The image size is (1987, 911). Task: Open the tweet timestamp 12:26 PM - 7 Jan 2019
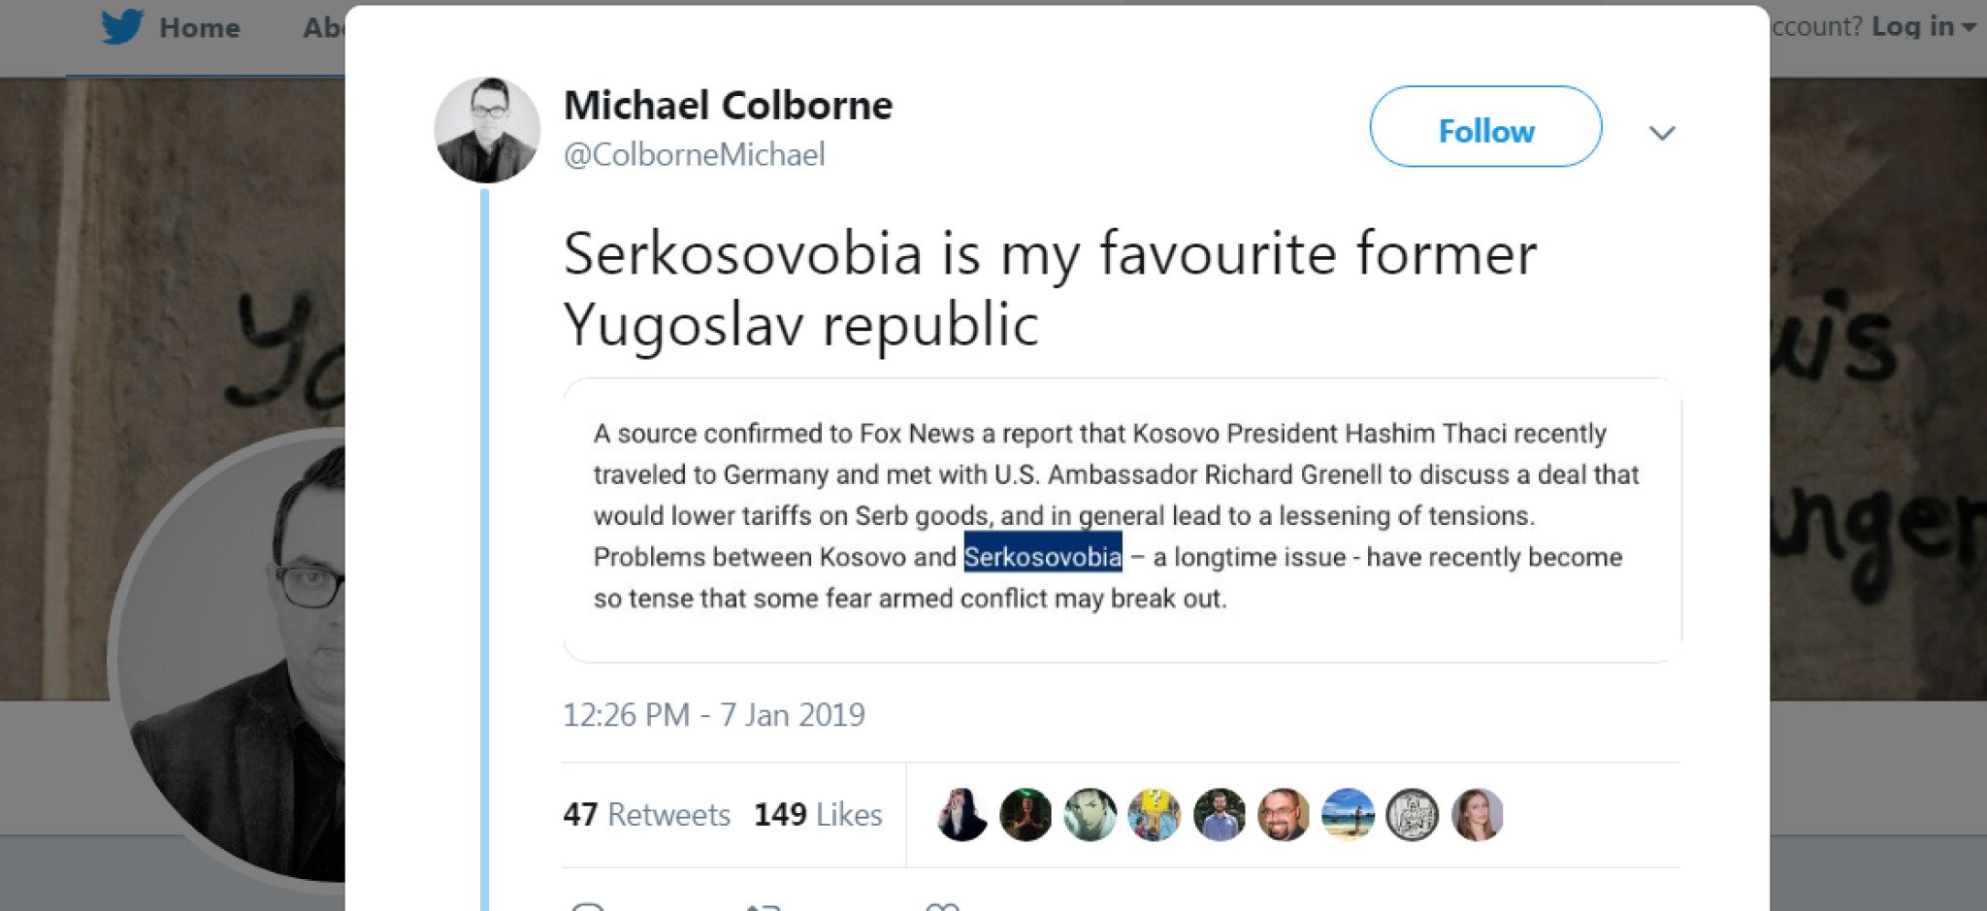pos(715,714)
